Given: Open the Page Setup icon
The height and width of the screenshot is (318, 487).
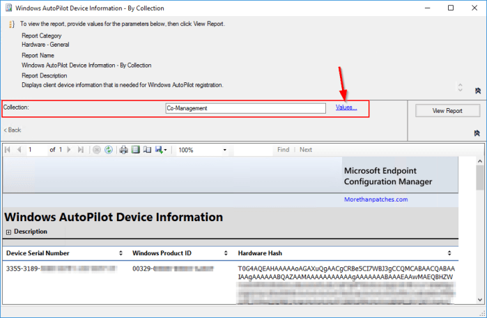Looking at the screenshot, I should pos(147,150).
